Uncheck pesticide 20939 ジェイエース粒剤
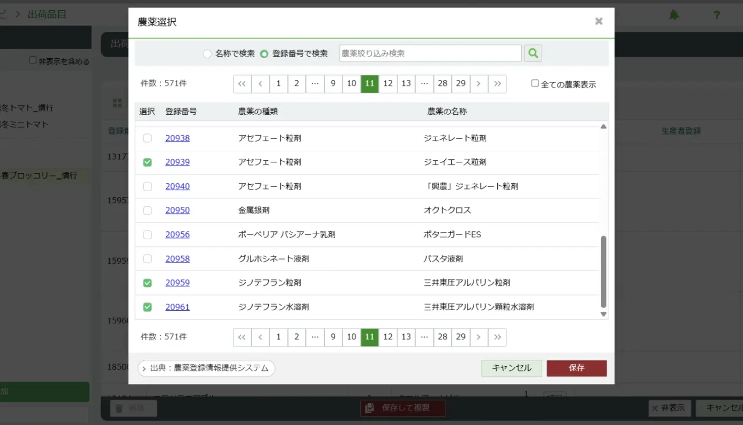The image size is (743, 425). [x=148, y=162]
